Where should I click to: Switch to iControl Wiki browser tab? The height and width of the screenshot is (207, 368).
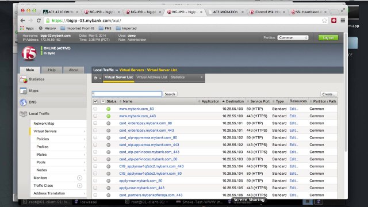267,12
